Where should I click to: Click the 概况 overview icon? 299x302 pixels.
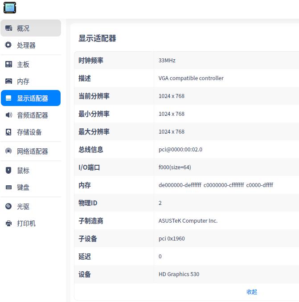(8, 28)
